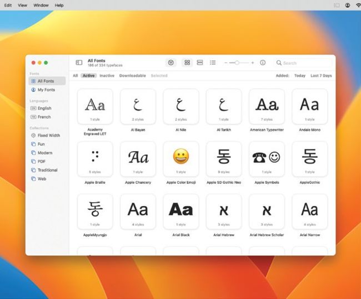Open Modern collection

pos(47,153)
